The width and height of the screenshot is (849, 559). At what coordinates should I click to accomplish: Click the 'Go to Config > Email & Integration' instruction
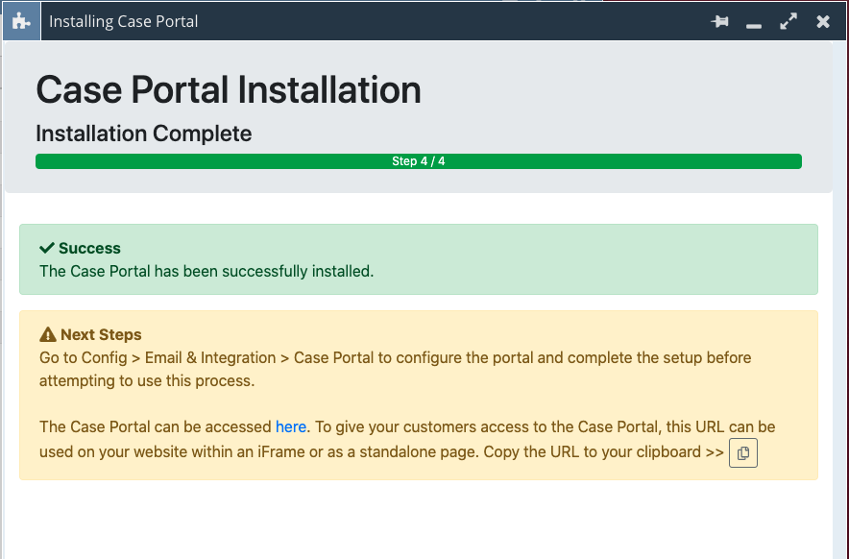(x=158, y=357)
